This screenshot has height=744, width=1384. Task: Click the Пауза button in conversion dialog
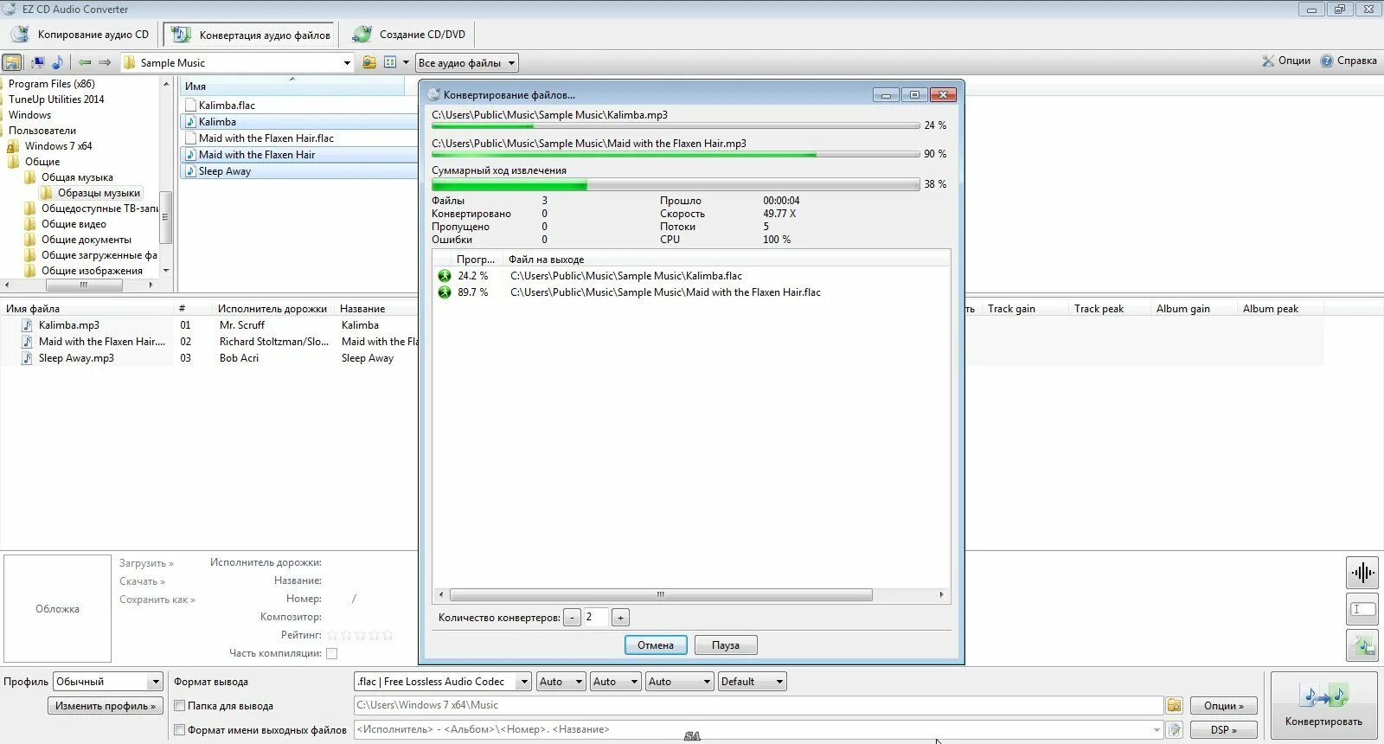tap(726, 645)
